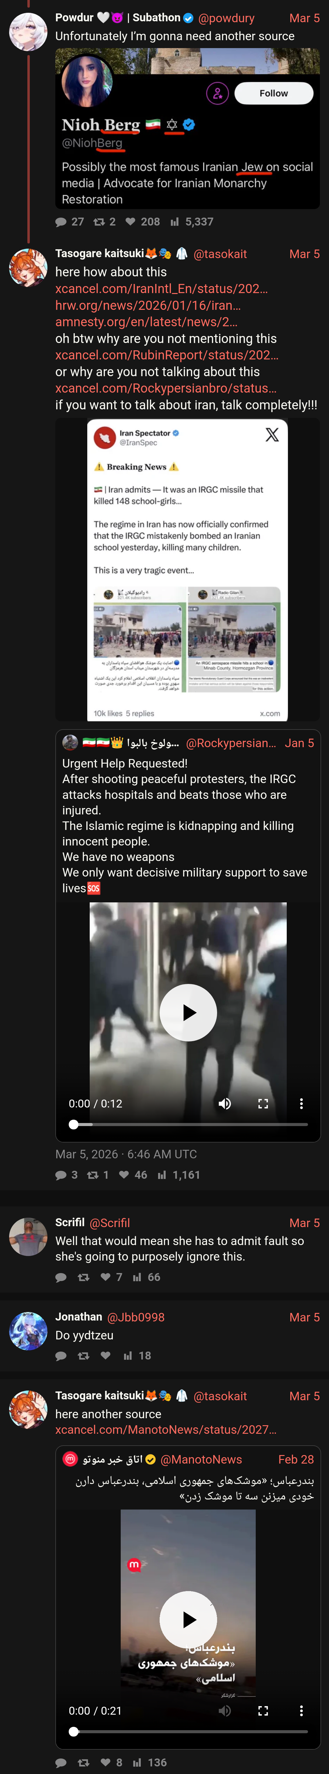
Task: Click the reply icon under Powdur's post
Action: click(61, 222)
